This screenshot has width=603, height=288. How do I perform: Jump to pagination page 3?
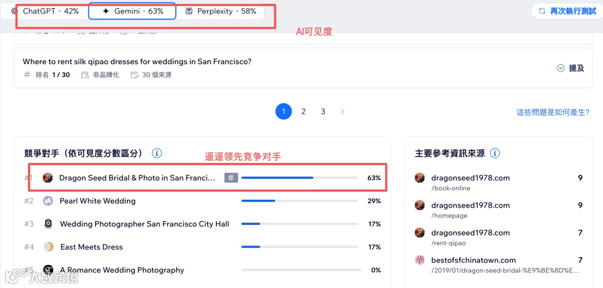coord(323,112)
